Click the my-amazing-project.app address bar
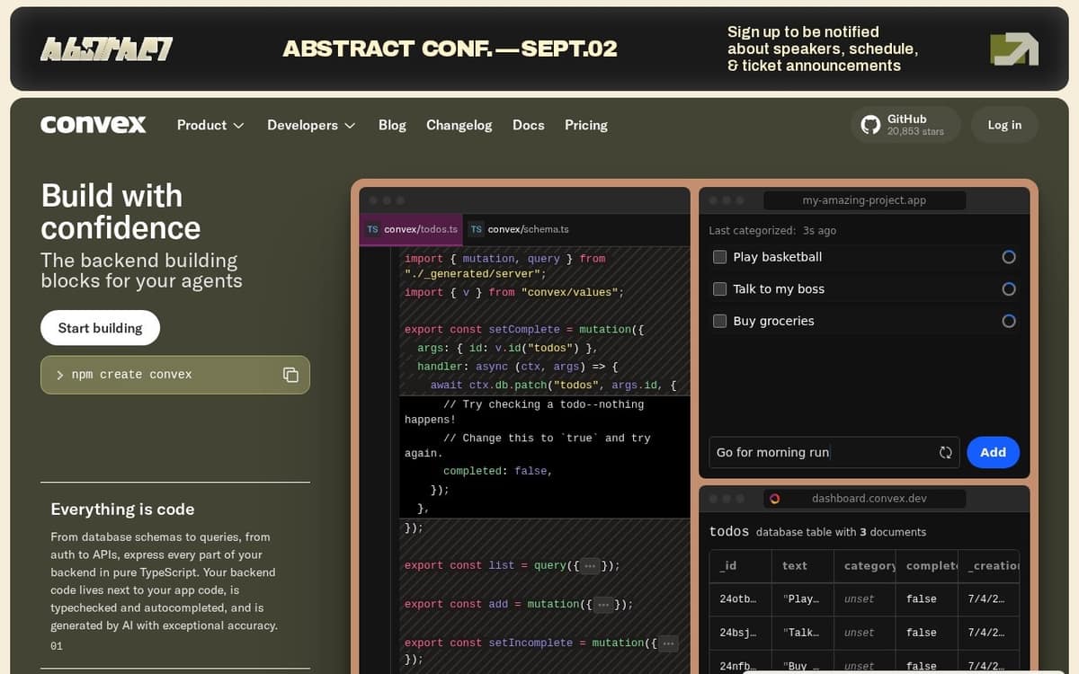The image size is (1079, 674). coord(864,200)
